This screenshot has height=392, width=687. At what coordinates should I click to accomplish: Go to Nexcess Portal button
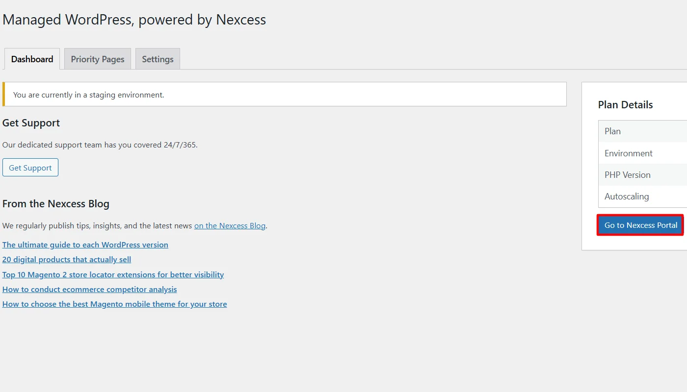[640, 225]
